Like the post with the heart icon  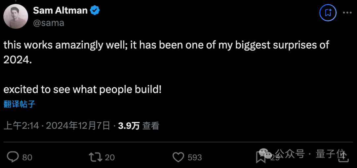[x=178, y=157]
